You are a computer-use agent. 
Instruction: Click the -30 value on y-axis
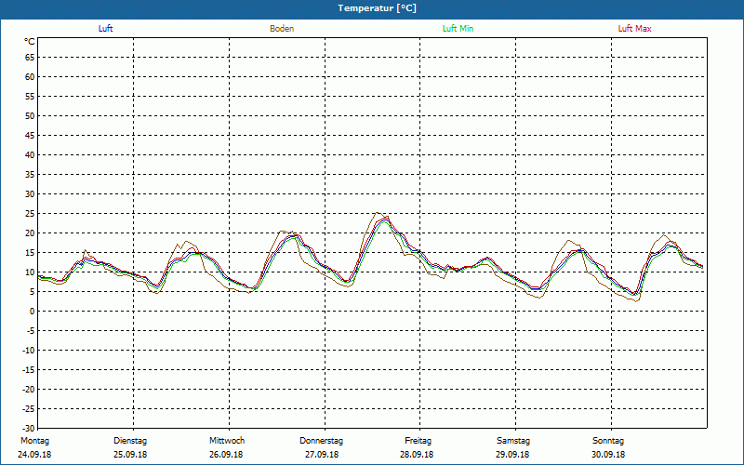29,429
